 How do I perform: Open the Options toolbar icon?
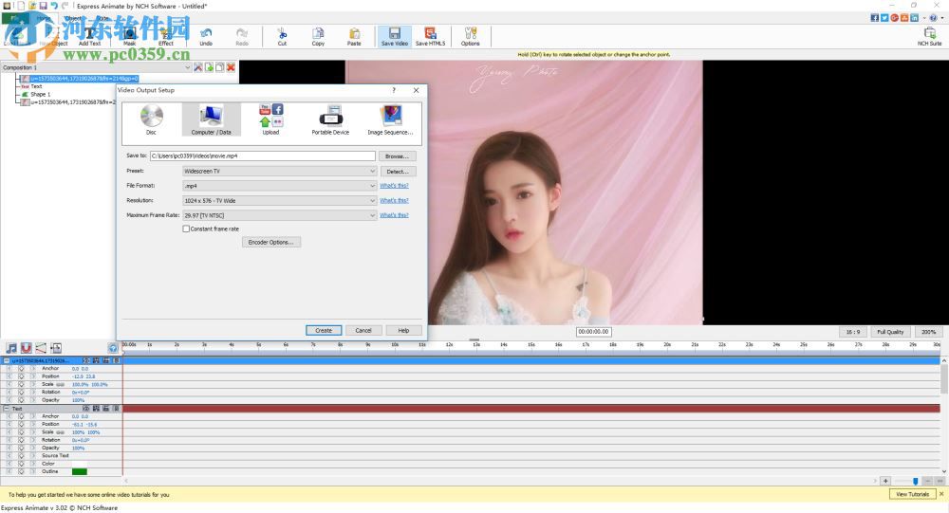(x=471, y=36)
